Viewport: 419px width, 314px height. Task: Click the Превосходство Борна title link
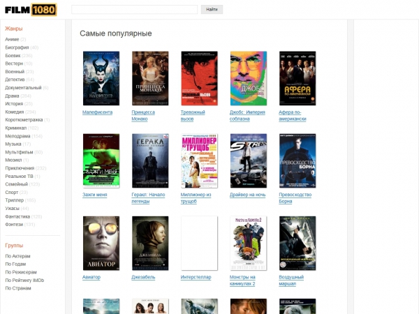[x=295, y=198]
